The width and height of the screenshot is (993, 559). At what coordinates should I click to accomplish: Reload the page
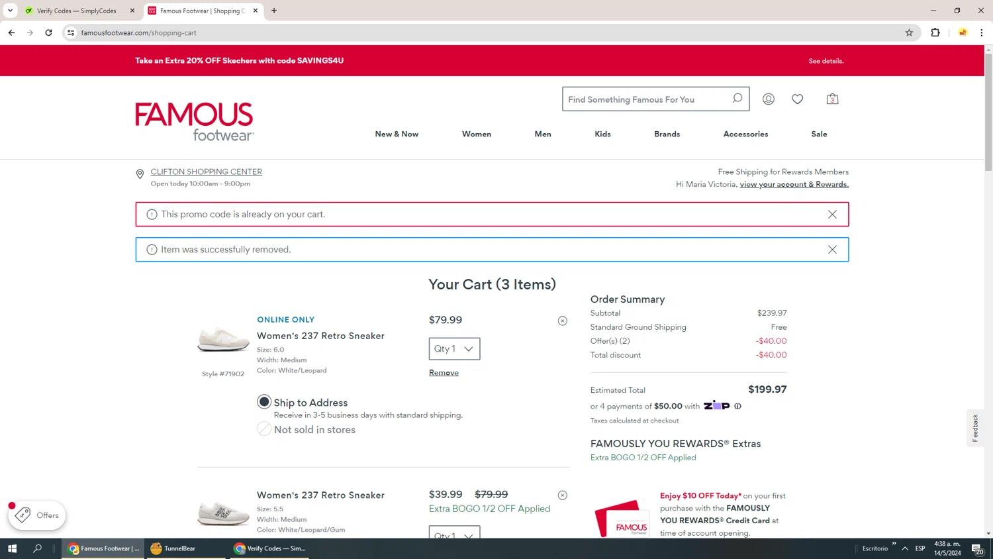point(48,32)
